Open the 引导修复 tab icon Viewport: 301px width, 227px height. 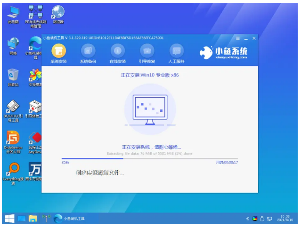pyautogui.click(x=147, y=51)
